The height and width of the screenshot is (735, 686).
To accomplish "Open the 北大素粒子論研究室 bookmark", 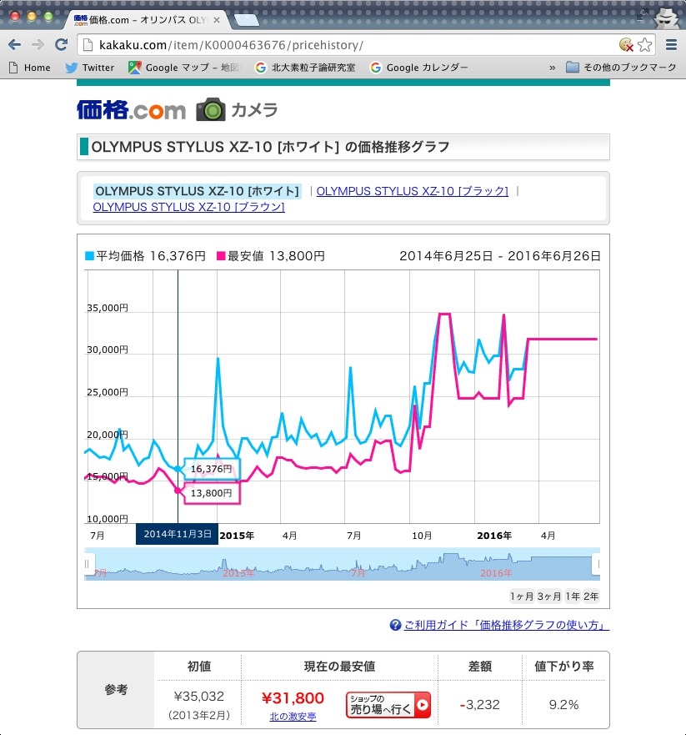I will [x=305, y=68].
